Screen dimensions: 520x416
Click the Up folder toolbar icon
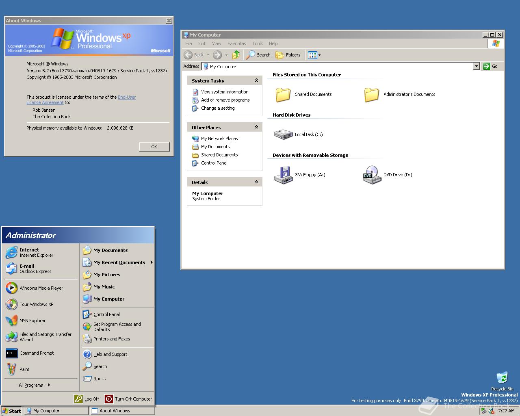tap(236, 55)
